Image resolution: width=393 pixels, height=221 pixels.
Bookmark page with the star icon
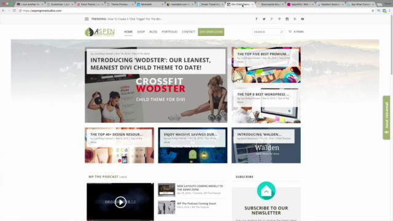(x=373, y=10)
